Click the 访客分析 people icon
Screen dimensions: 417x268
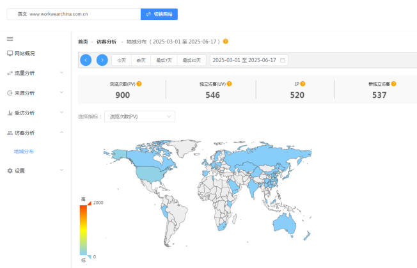pos(10,133)
